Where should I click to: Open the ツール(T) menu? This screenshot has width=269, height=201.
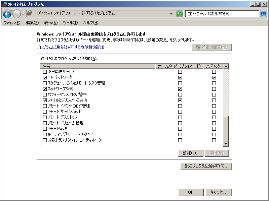coord(70,23)
